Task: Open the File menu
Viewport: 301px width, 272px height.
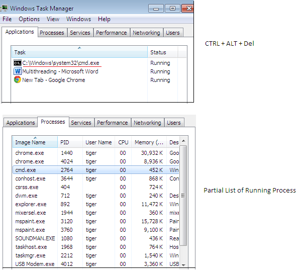Action: [7, 19]
